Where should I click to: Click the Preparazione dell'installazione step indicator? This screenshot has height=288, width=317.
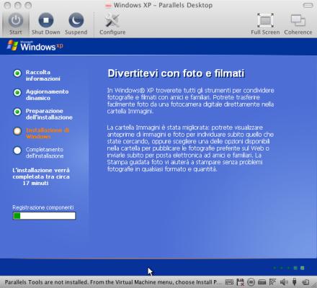(x=17, y=112)
